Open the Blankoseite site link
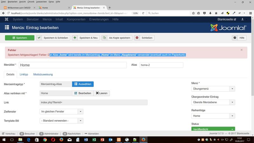Image resolution: width=254 pixels, height=143 pixels. coord(227,19)
